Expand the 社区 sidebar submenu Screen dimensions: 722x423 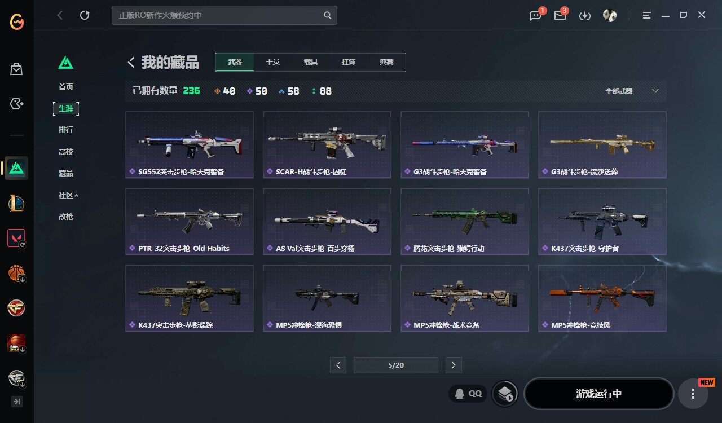click(x=68, y=195)
